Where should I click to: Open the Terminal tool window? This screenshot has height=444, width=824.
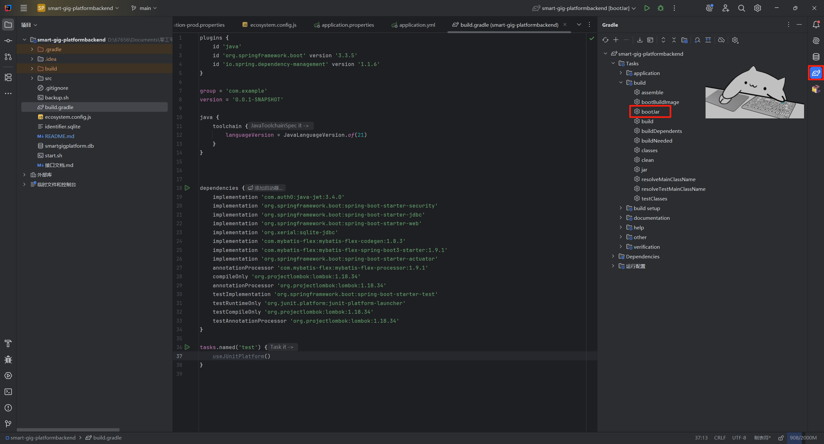point(8,392)
